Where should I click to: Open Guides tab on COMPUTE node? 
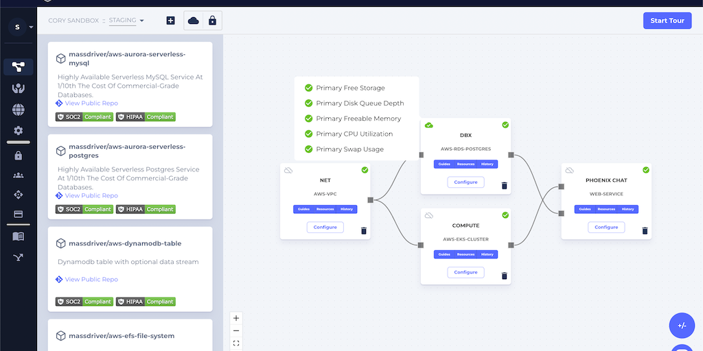(444, 254)
